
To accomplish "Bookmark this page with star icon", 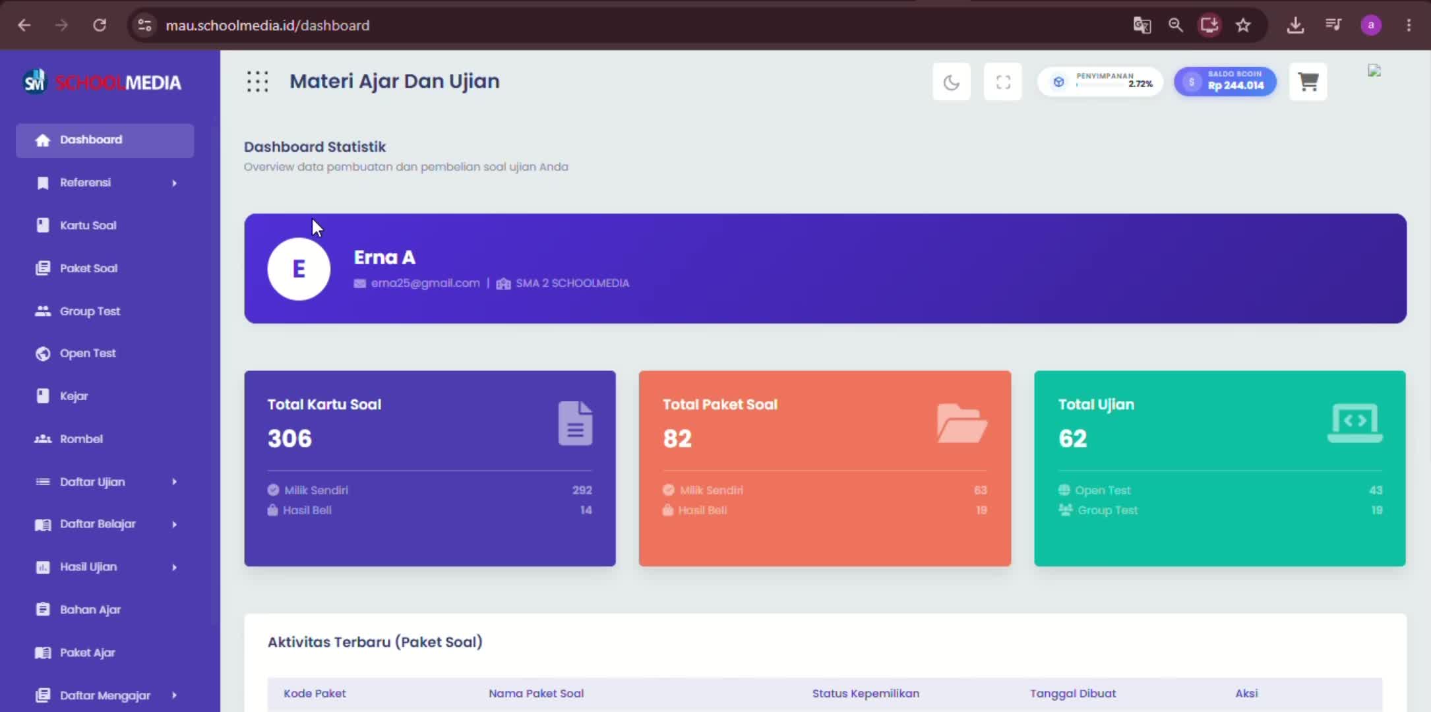I will click(1243, 25).
